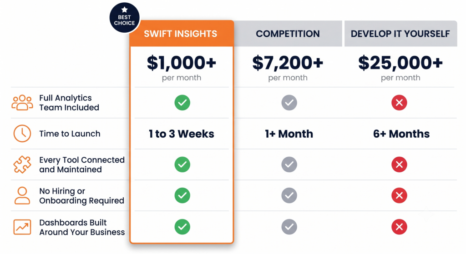Click the red X for Develop It Yourself analytics team

coord(399,103)
